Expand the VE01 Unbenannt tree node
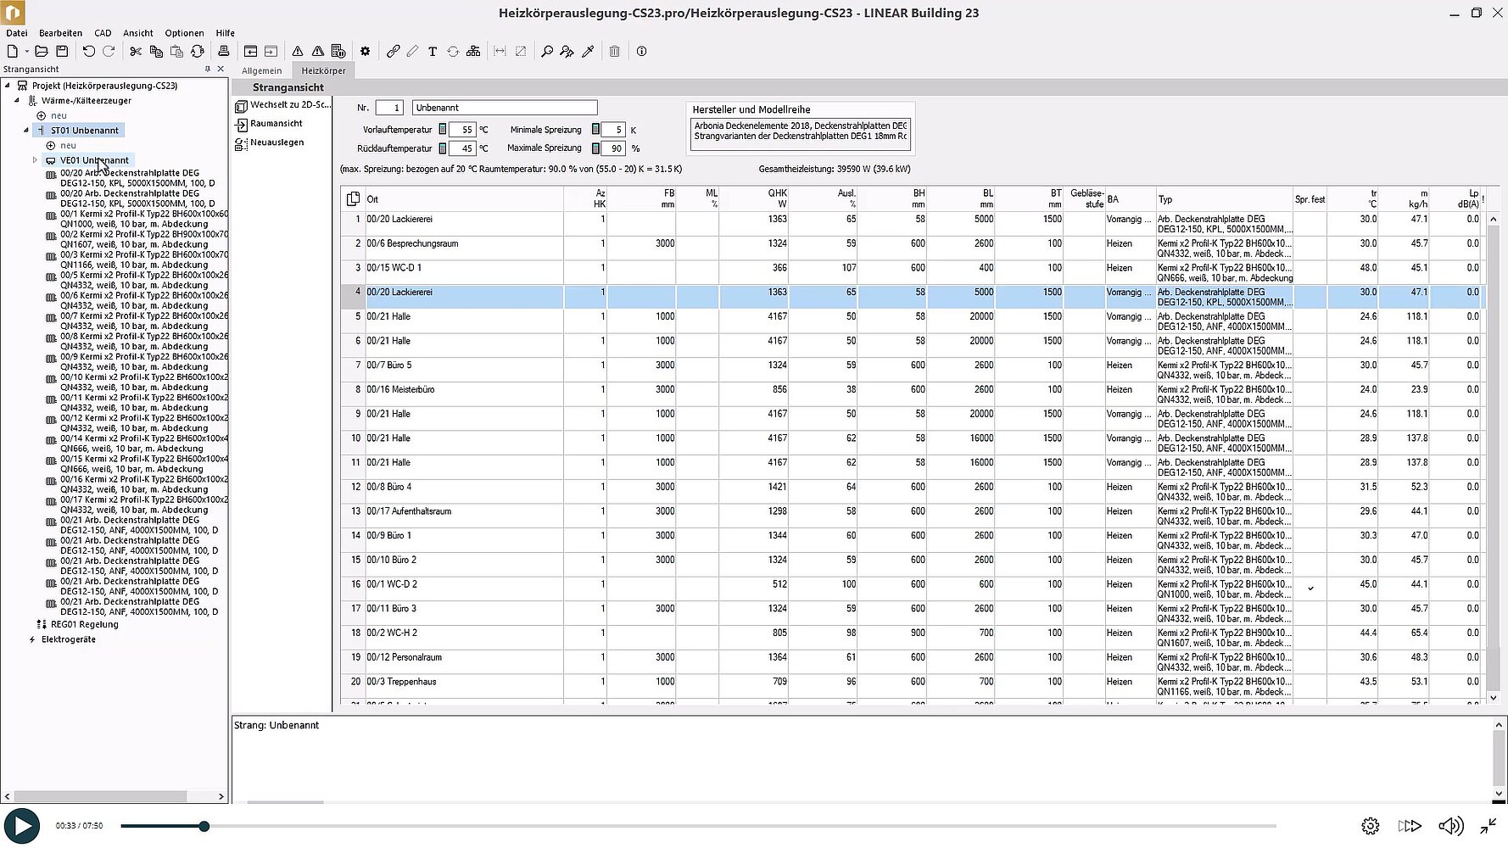Viewport: 1508px width, 848px height. click(x=35, y=160)
